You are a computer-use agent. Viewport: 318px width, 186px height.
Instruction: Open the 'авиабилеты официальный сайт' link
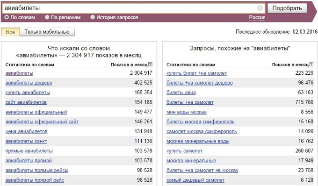tap(42, 122)
